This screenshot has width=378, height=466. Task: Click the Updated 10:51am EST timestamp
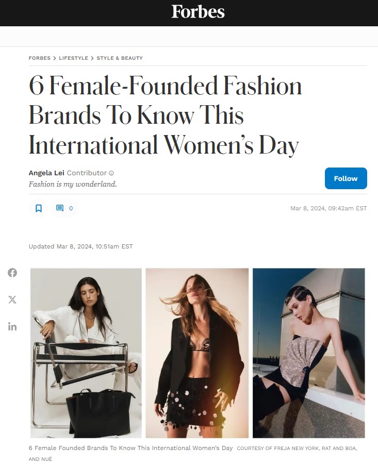coord(81,246)
